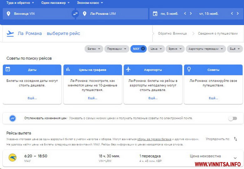Open the Туда и обратно trip type dropdown
The height and width of the screenshot is (169, 244).
pyautogui.click(x=20, y=3)
